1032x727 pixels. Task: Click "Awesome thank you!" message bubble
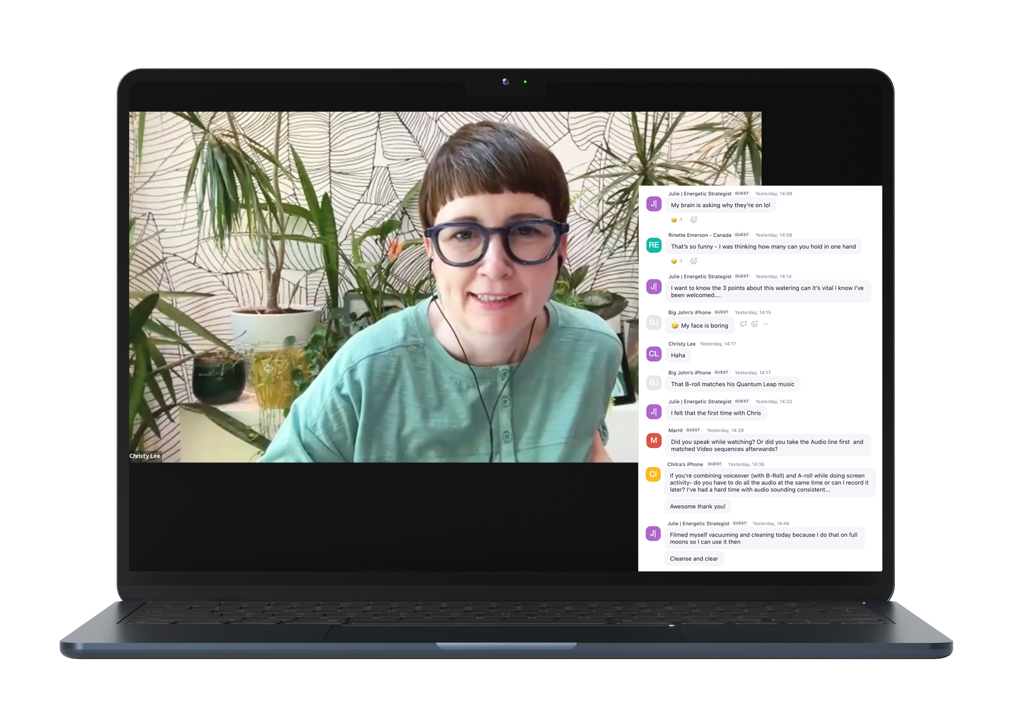point(697,506)
